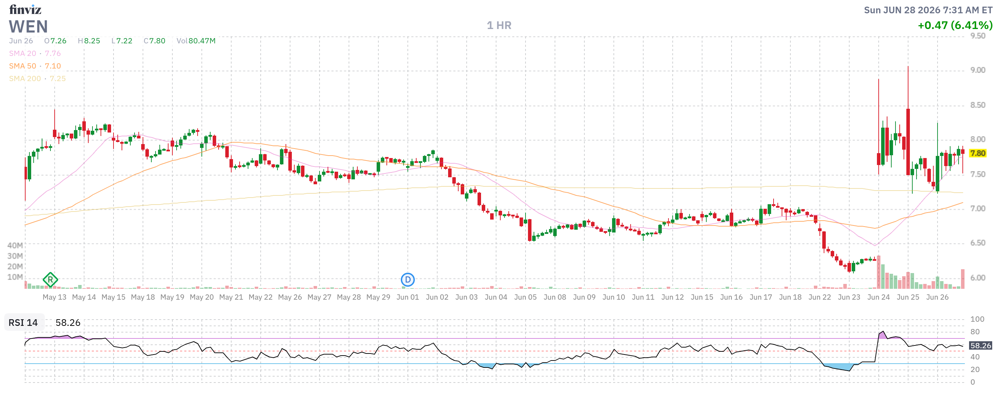Click the 1 HR timeframe label
1002x393 pixels.
499,26
